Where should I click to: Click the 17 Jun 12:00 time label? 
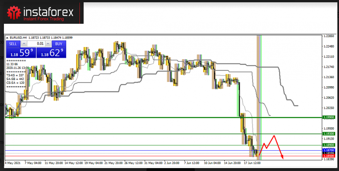point(252,162)
